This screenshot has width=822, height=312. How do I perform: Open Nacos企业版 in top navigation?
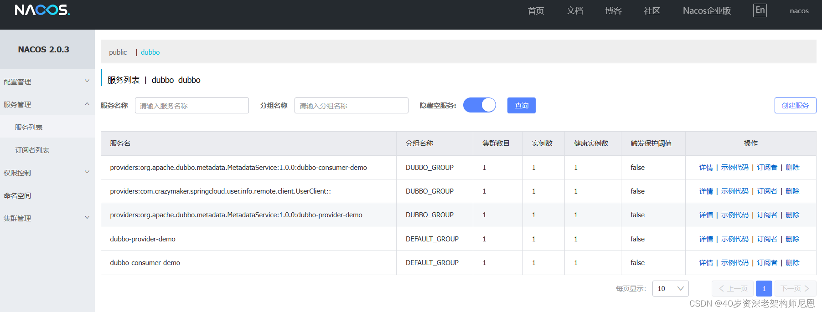coord(707,10)
